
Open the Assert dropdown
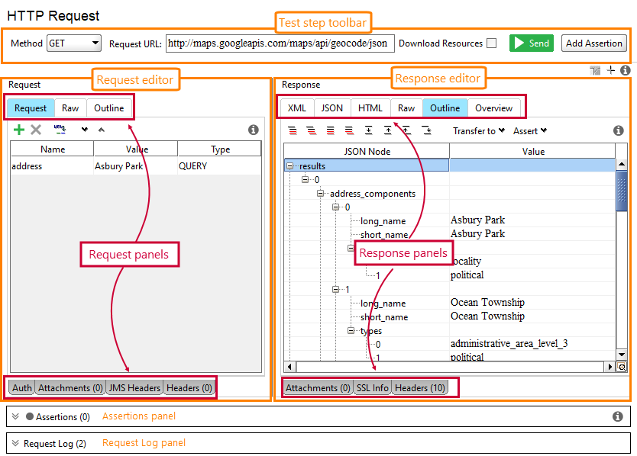(530, 130)
